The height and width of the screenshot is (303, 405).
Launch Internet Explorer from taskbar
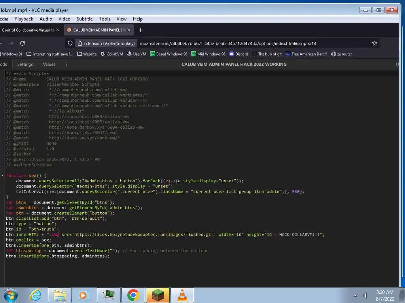coord(35,295)
